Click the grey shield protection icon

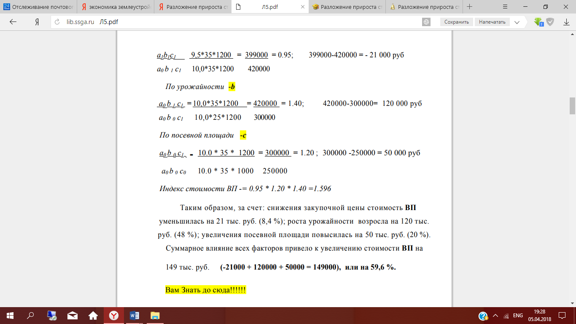[x=550, y=22]
